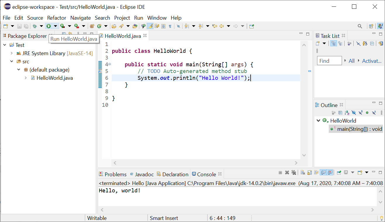Click the New Java Package icon
385x222 pixels.
click(x=92, y=26)
